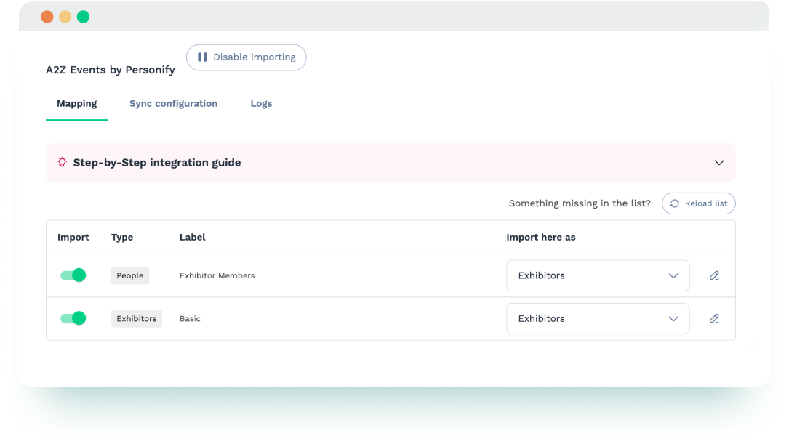
Task: Click the People type badge
Action: [129, 275]
